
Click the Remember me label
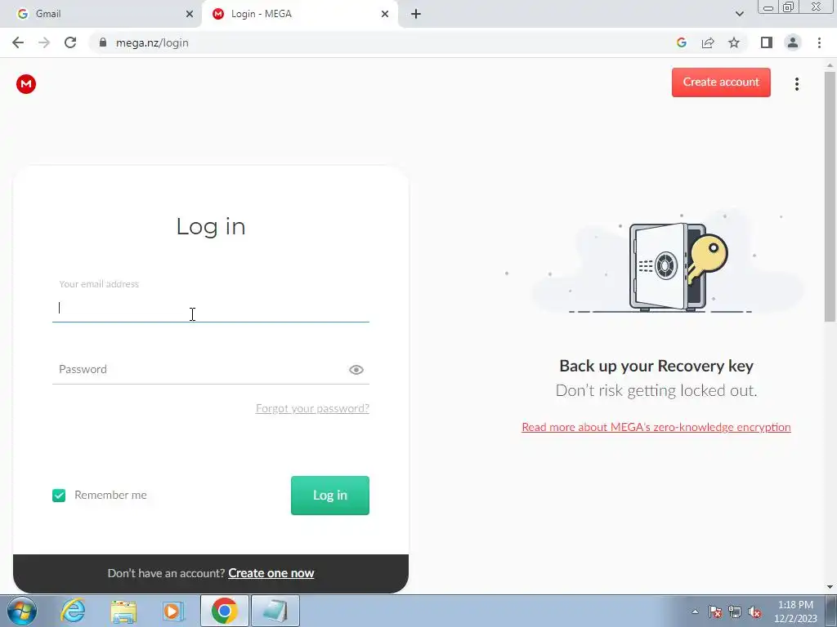click(x=110, y=496)
